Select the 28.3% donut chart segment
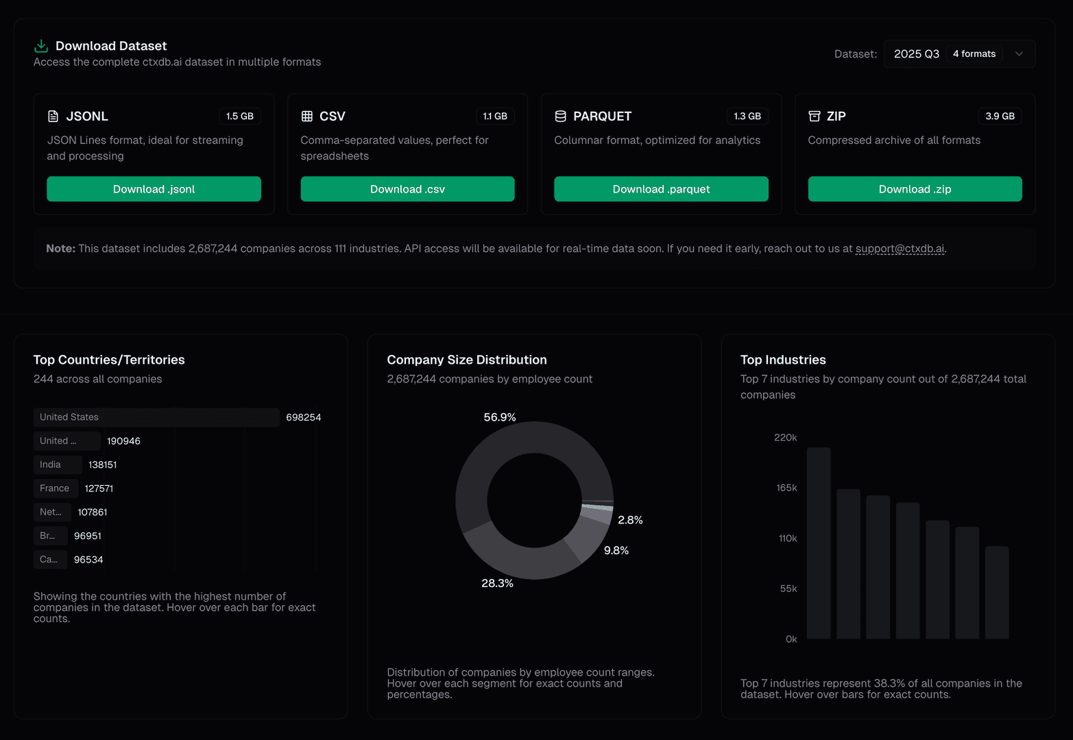The width and height of the screenshot is (1073, 740). tap(521, 560)
